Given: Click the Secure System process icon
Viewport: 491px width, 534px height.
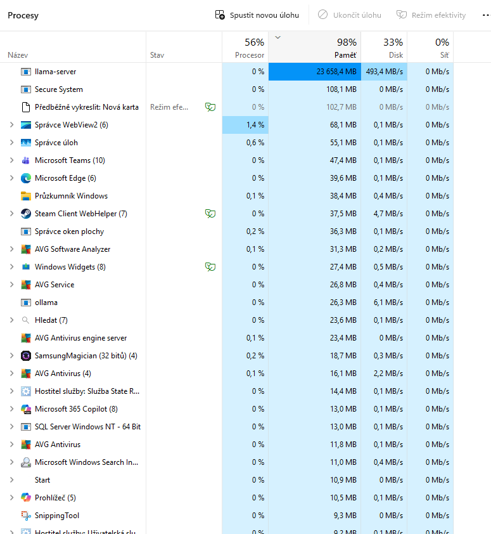Looking at the screenshot, I should point(26,89).
